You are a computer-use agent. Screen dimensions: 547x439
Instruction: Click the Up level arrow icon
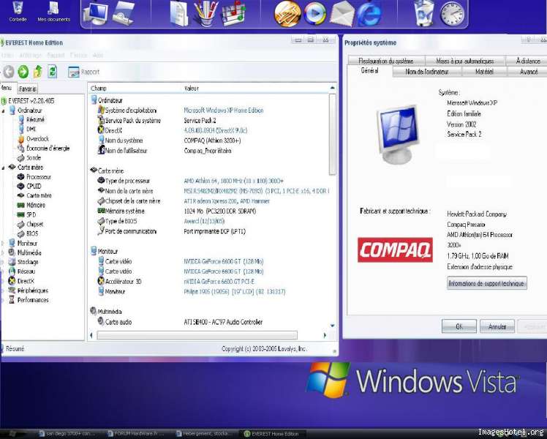[x=37, y=71]
